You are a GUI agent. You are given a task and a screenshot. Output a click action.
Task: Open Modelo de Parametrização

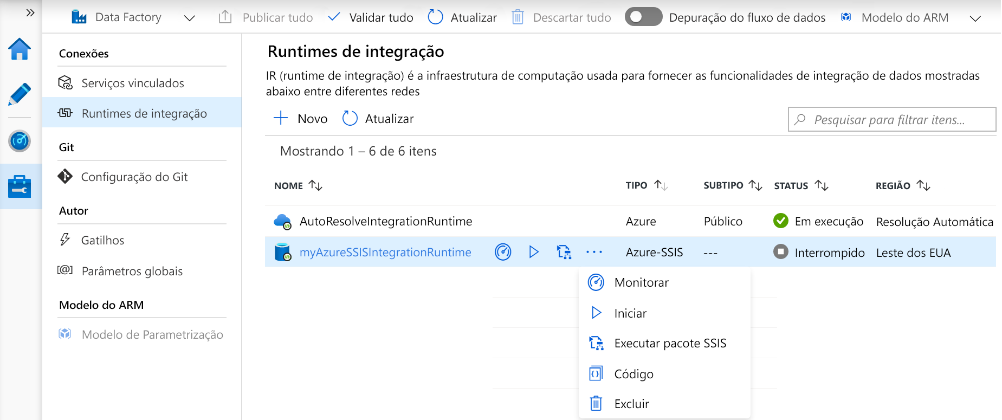[x=142, y=334]
